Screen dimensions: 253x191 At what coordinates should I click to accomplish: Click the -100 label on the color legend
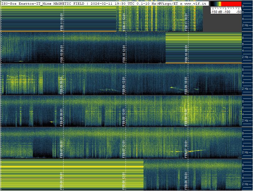[x=227, y=12]
